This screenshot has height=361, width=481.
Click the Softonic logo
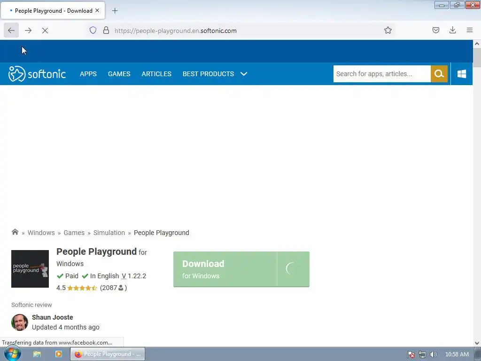(x=37, y=74)
